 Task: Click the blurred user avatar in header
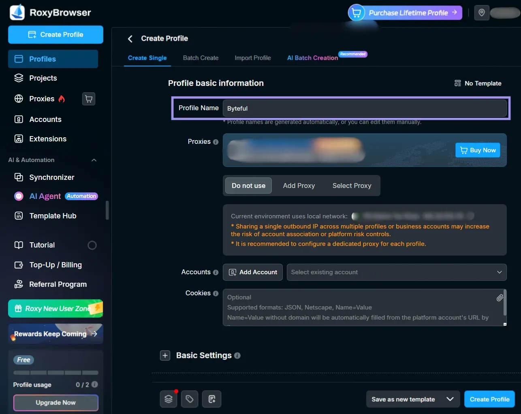504,13
